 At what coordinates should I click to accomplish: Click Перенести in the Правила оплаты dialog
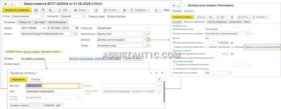pos(18,79)
